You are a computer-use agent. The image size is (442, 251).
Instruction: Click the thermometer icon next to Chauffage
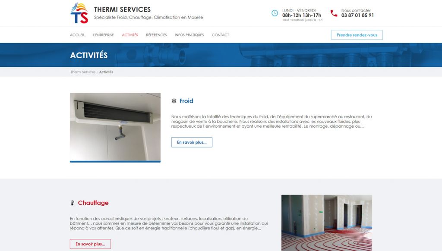coord(73,203)
